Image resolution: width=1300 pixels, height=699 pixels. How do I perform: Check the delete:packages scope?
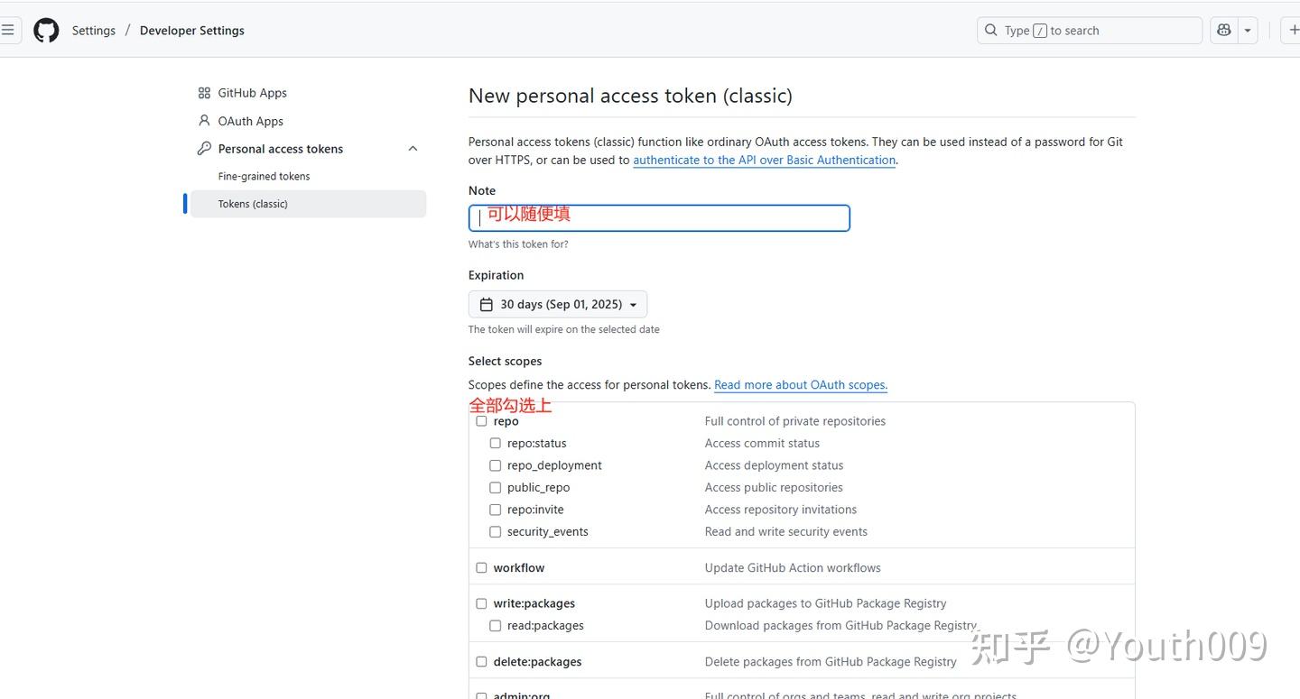(481, 662)
